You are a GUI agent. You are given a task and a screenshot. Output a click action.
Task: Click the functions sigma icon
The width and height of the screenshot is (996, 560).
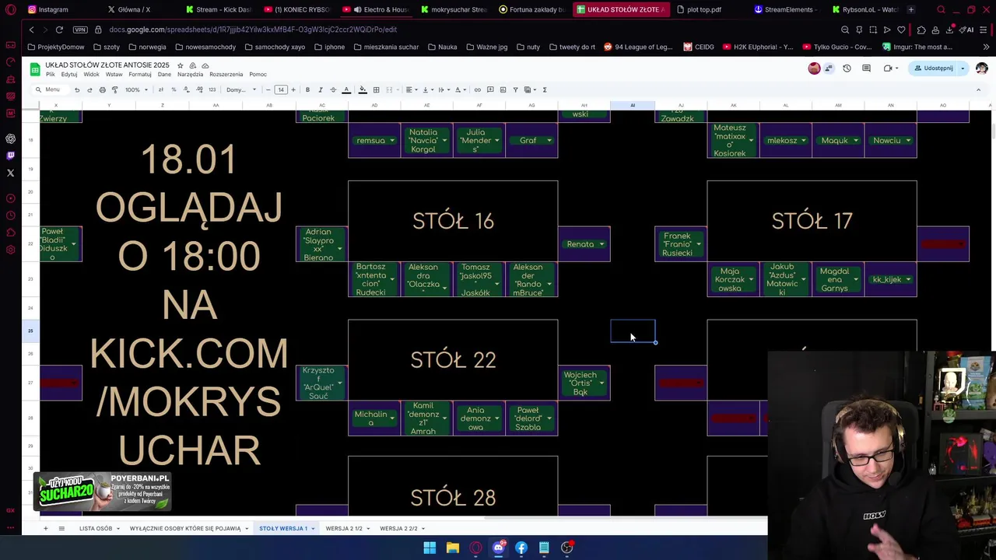(x=544, y=89)
